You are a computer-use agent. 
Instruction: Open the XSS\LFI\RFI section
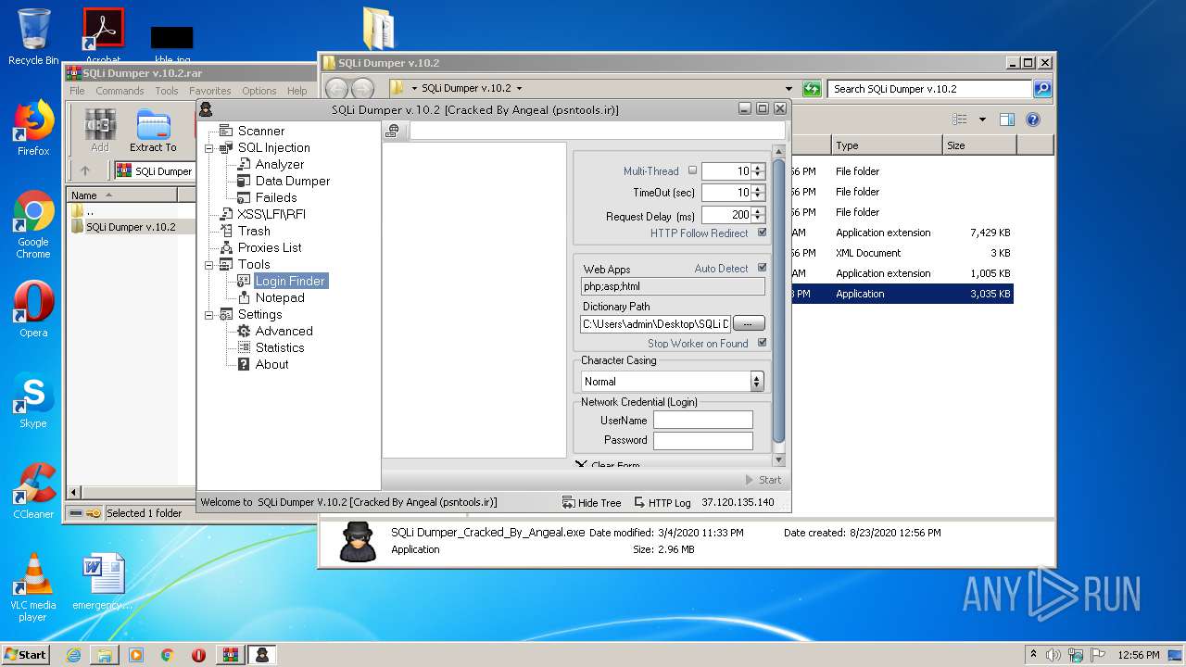point(271,214)
